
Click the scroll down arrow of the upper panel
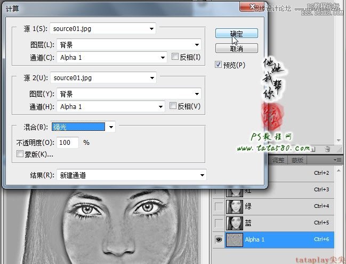(x=339, y=141)
